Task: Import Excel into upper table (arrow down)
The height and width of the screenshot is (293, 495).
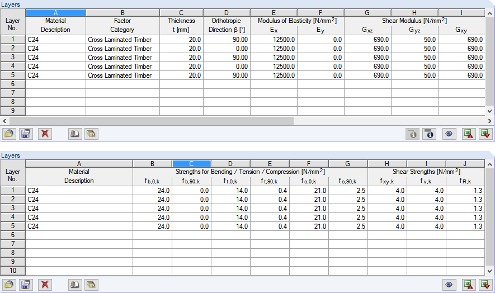Action: coord(485,134)
